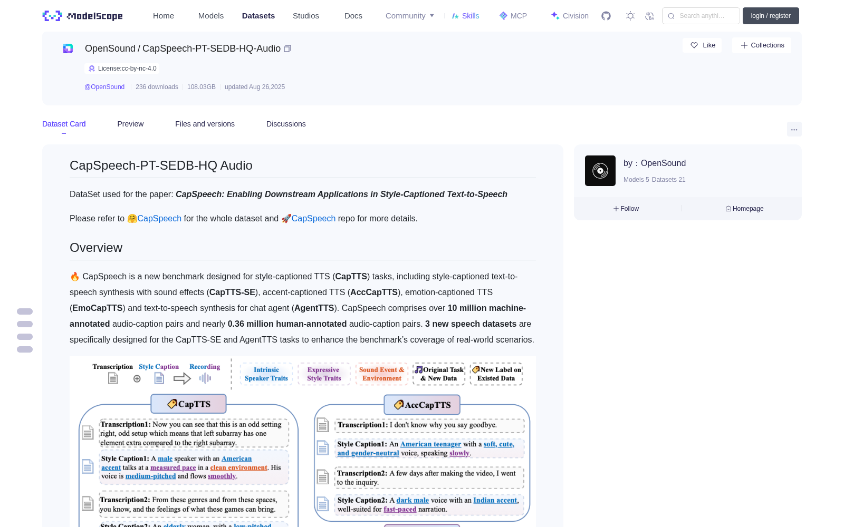
Task: Click the updated Aug 26,2025 text
Action: 255,87
